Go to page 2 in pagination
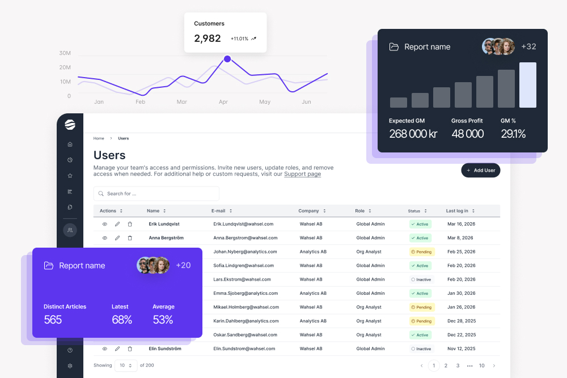Image resolution: width=567 pixels, height=378 pixels. [x=446, y=366]
